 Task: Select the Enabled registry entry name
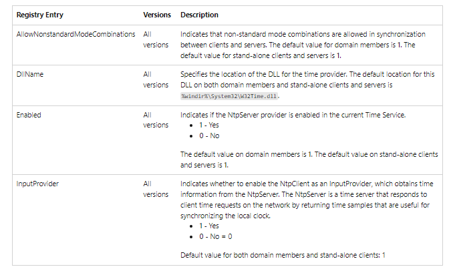pos(29,115)
